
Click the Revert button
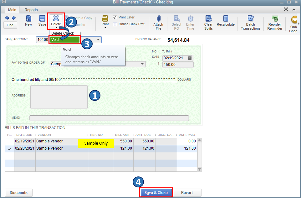tap(187, 193)
